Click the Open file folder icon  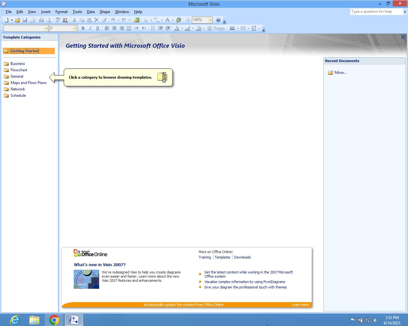(x=17, y=20)
